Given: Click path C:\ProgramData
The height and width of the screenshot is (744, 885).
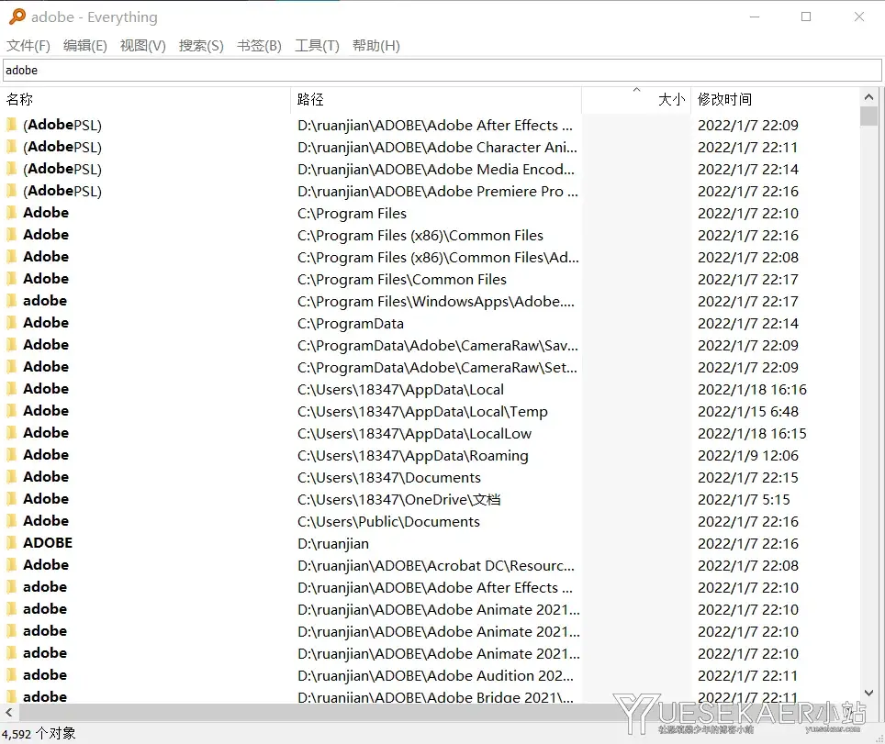Looking at the screenshot, I should point(351,324).
